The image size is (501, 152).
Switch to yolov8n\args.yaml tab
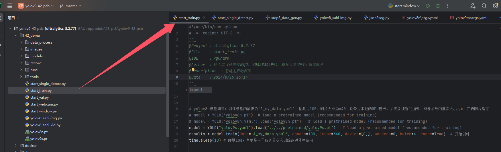(419, 18)
